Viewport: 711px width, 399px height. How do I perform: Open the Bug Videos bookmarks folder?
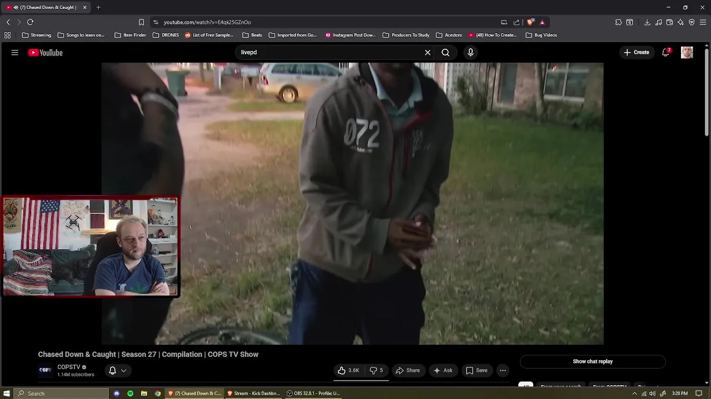coord(541,35)
